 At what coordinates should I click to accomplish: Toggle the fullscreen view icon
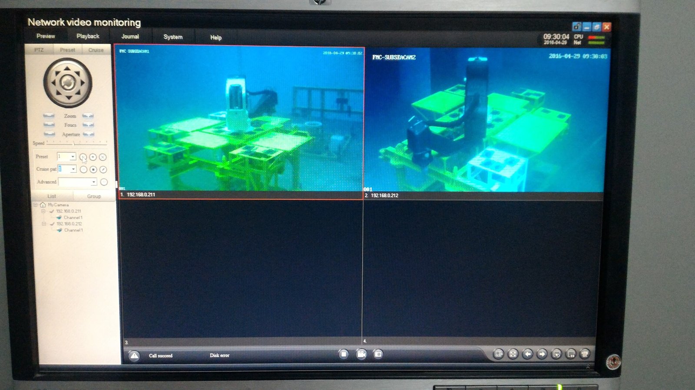pyautogui.click(x=513, y=354)
